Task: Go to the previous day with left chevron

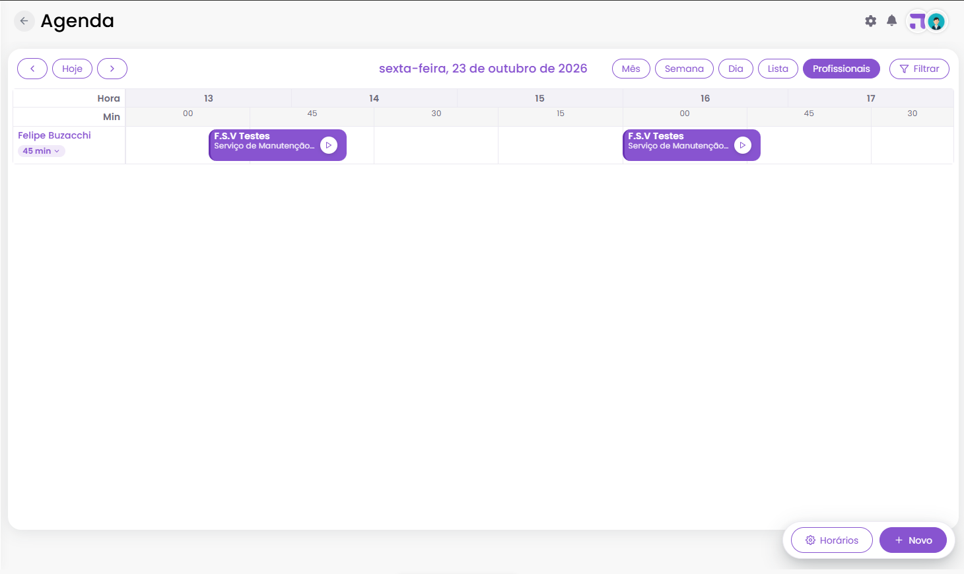Action: (32, 69)
